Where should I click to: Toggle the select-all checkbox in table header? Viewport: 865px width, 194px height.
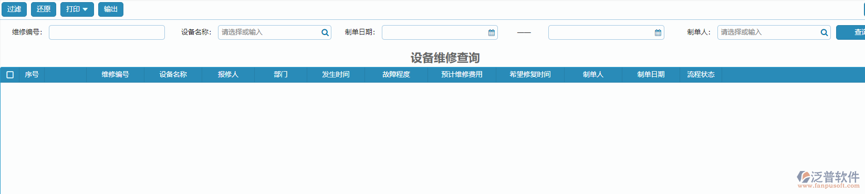pos(10,75)
